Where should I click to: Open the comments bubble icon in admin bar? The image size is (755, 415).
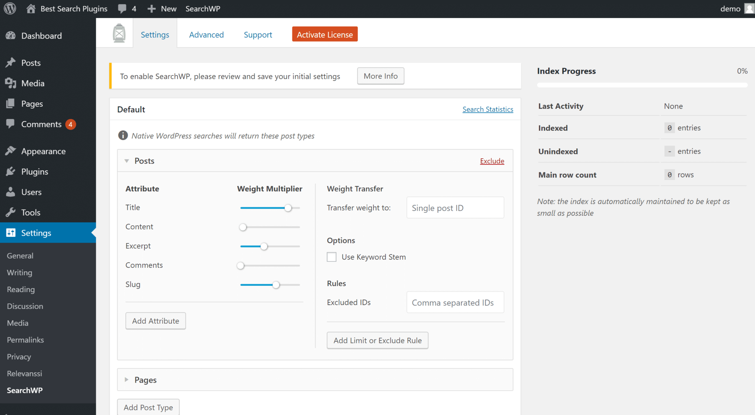[122, 8]
